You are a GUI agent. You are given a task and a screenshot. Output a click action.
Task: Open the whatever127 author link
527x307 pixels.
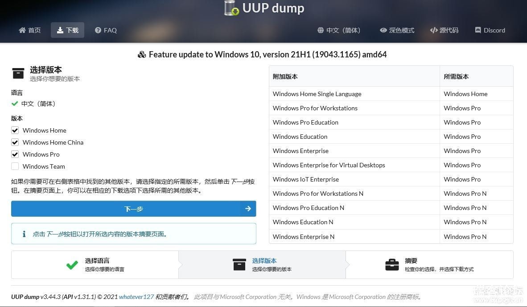click(136, 297)
